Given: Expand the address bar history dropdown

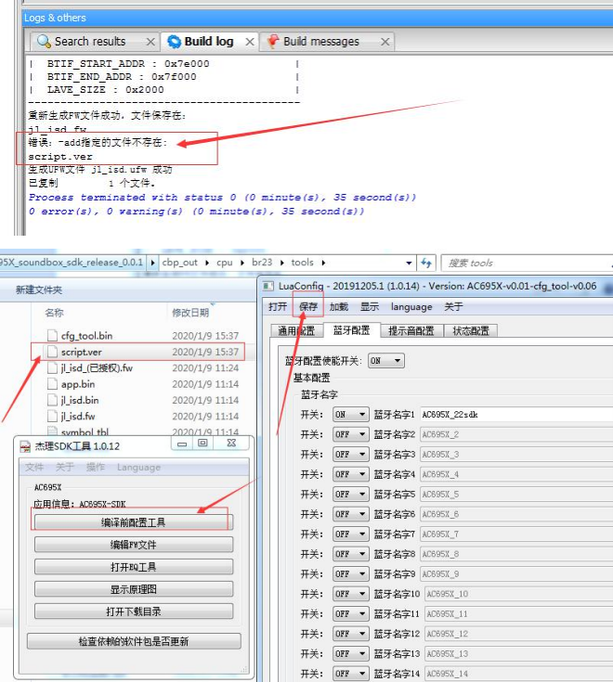Looking at the screenshot, I should (x=409, y=263).
